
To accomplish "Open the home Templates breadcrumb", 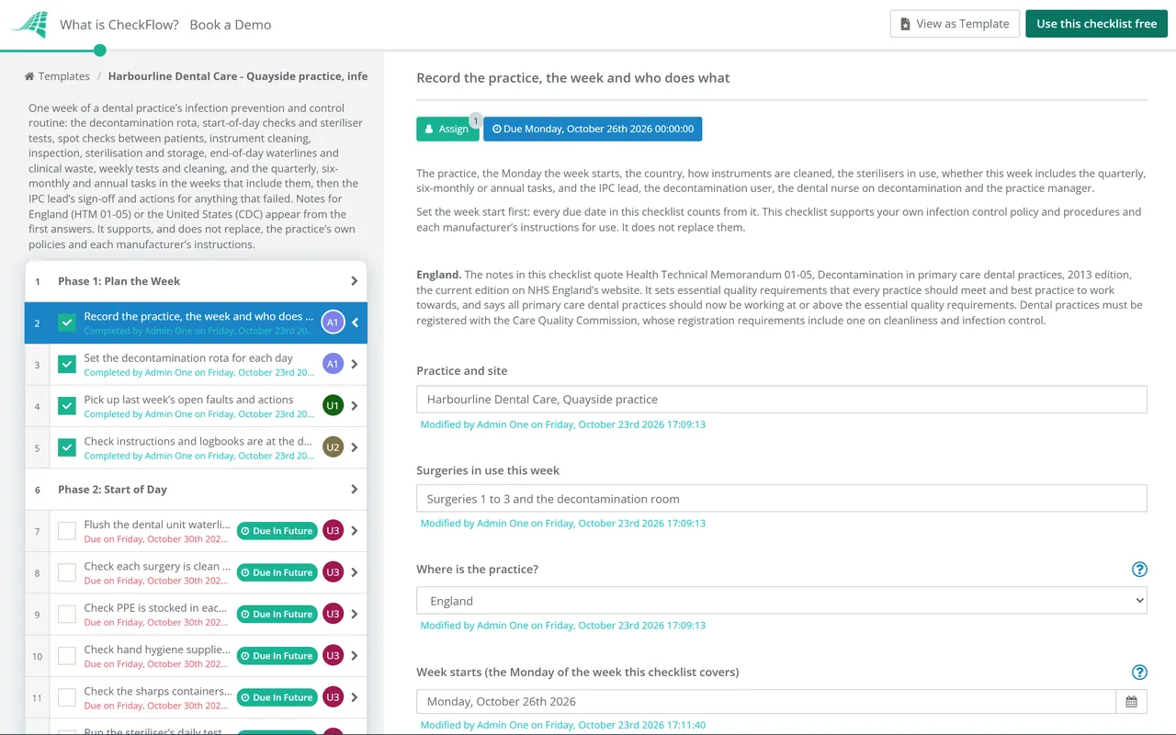I will tap(57, 76).
